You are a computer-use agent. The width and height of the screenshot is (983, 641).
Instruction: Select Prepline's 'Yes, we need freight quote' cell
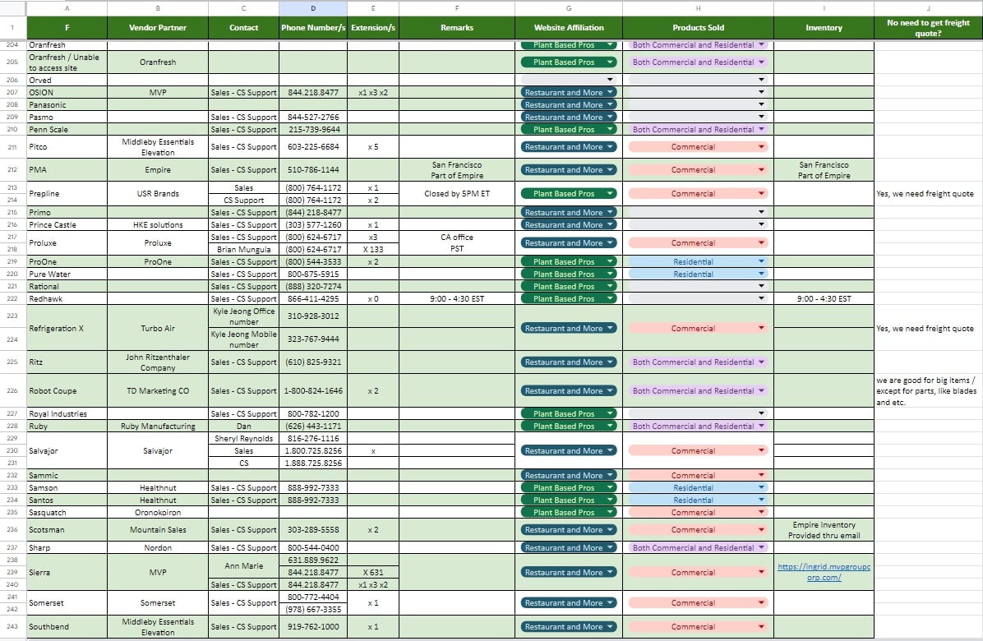click(x=928, y=194)
